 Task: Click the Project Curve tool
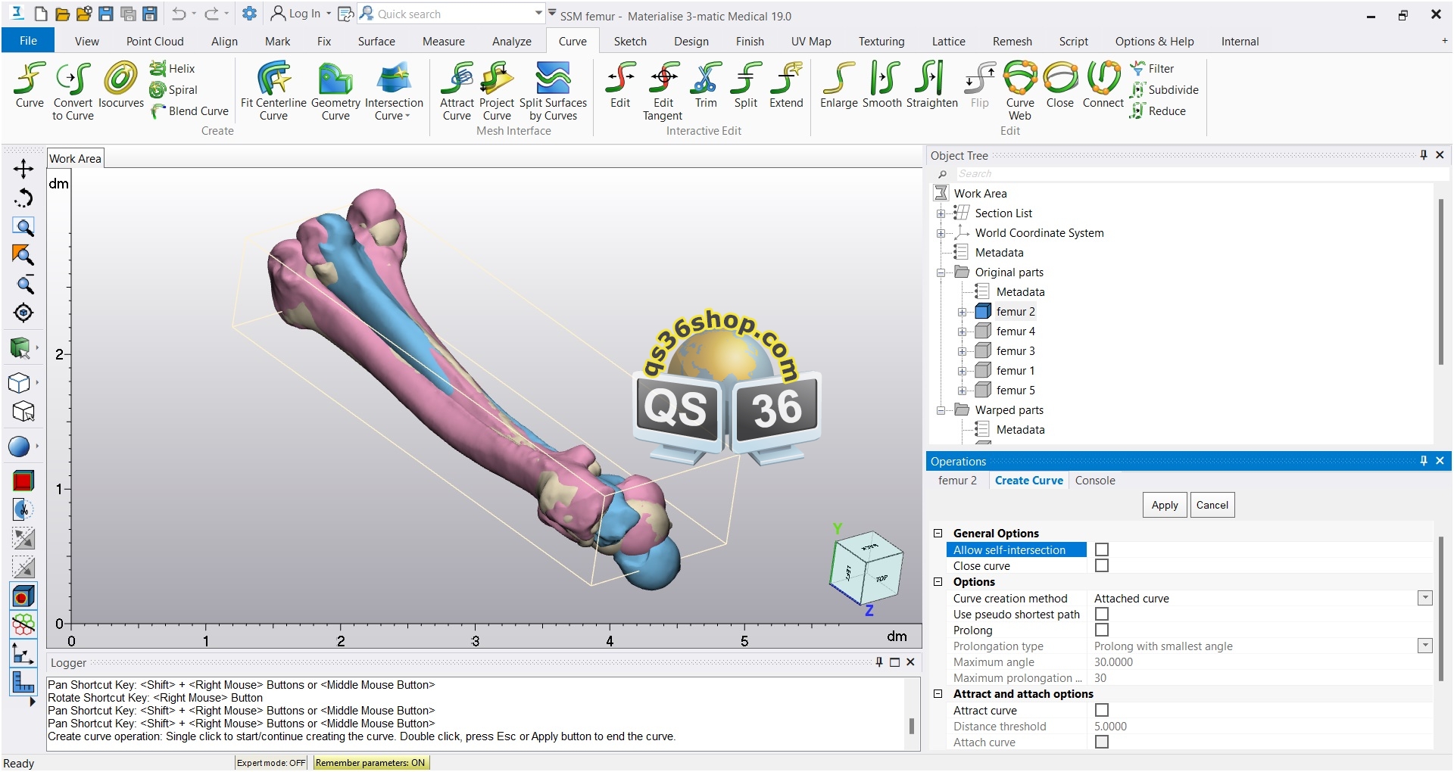pos(497,92)
